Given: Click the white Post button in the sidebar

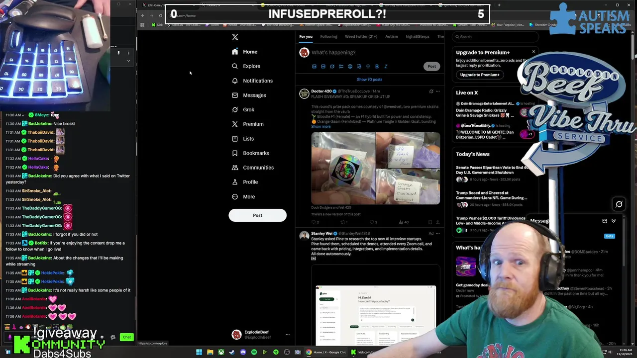Looking at the screenshot, I should click(257, 215).
